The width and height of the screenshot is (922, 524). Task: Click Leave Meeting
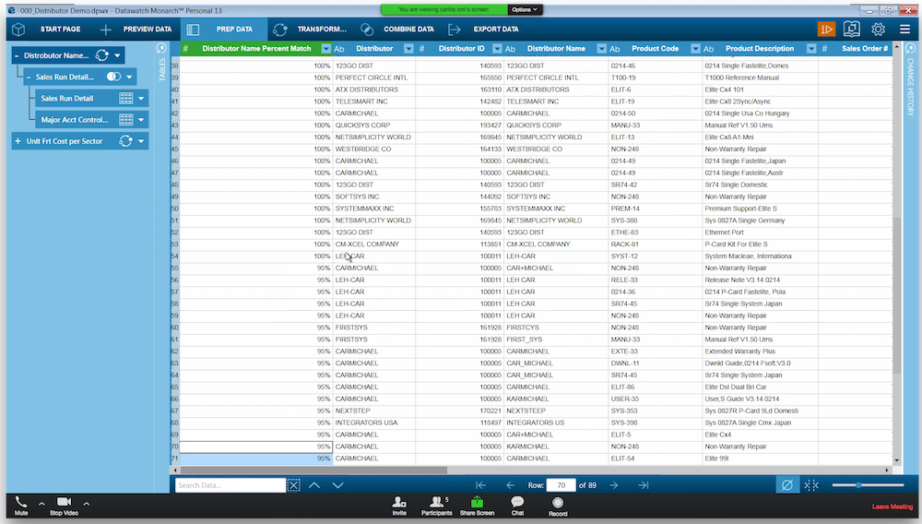point(892,506)
